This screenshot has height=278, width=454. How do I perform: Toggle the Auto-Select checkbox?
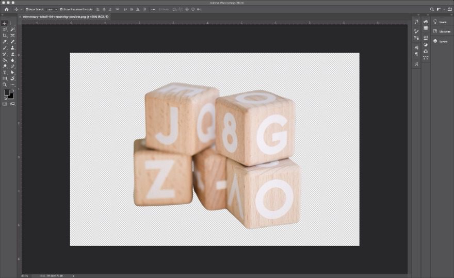point(27,9)
